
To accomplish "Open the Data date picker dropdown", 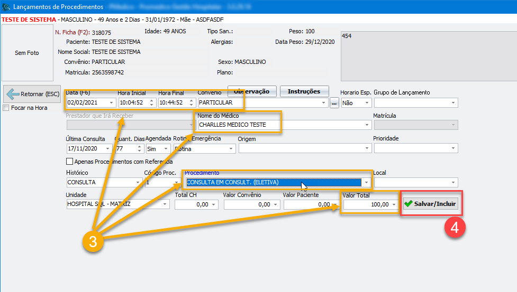I will pyautogui.click(x=111, y=103).
